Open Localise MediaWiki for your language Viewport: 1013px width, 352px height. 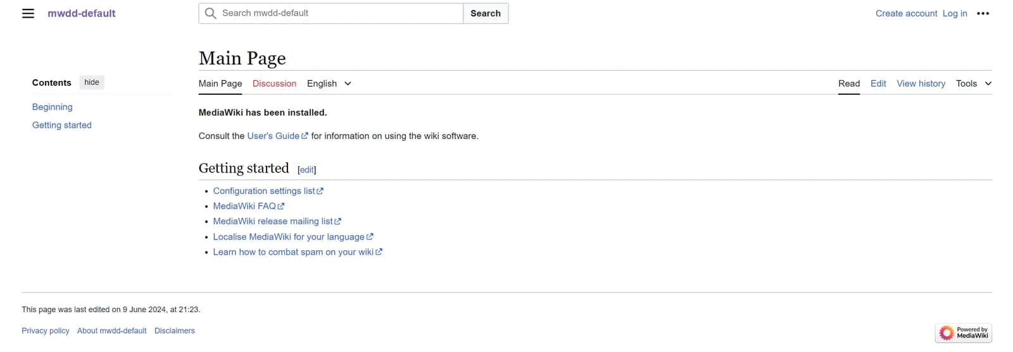click(x=293, y=237)
